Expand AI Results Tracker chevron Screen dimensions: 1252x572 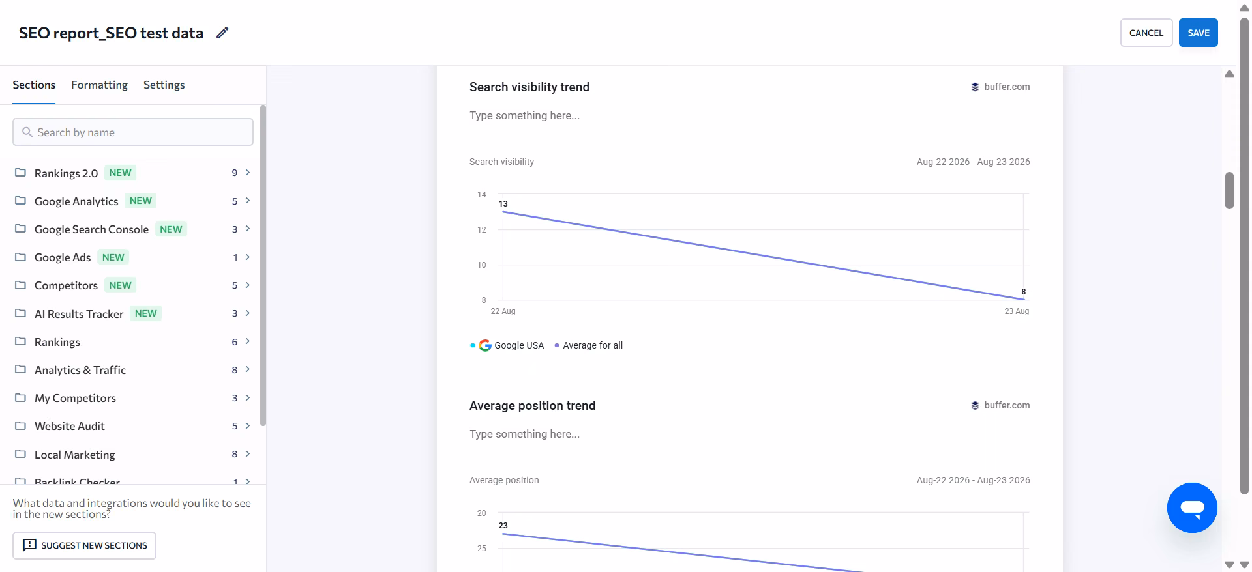[x=248, y=313]
